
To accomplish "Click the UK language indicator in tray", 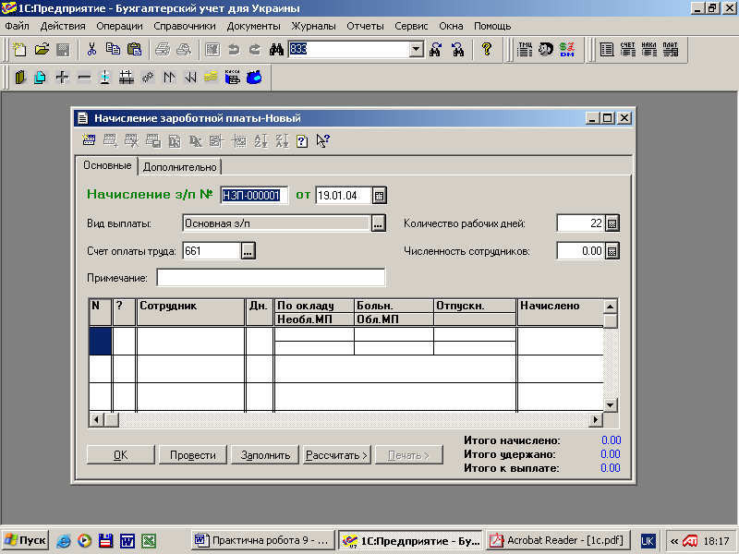I will coord(648,541).
